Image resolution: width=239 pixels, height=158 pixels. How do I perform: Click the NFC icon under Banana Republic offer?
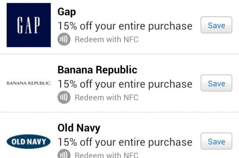[64, 97]
